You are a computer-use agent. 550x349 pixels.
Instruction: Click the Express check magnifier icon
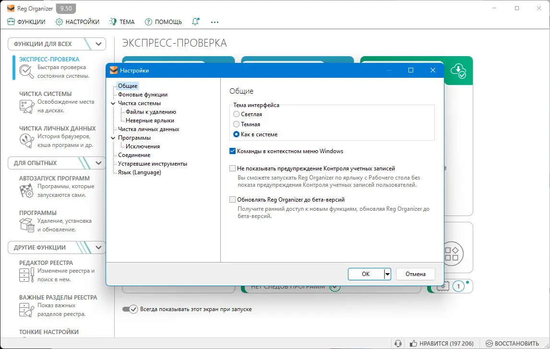point(27,72)
